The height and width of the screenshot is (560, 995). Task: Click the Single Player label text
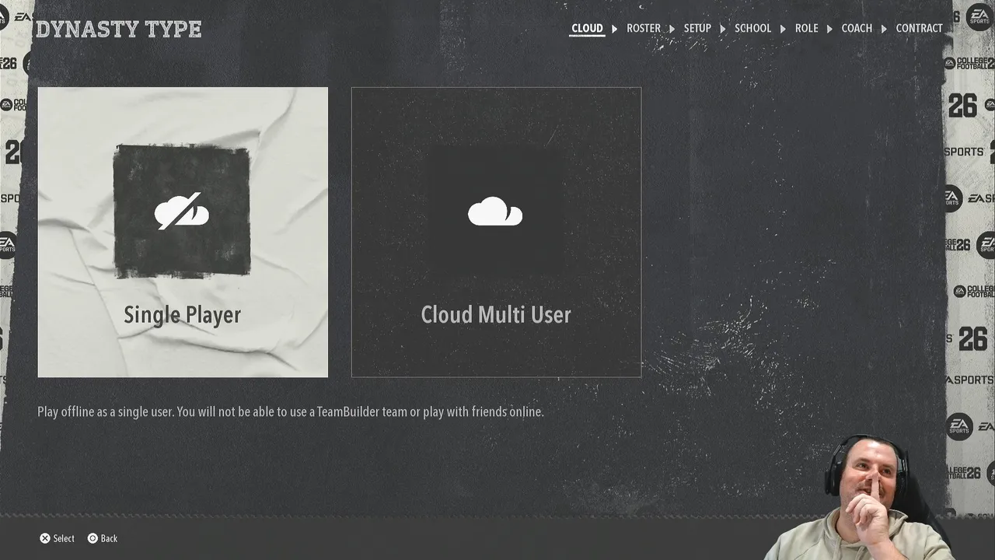[x=183, y=315]
